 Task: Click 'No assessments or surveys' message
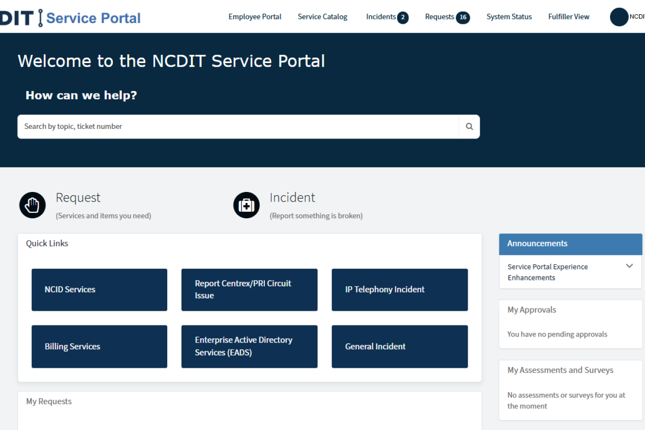(x=566, y=401)
